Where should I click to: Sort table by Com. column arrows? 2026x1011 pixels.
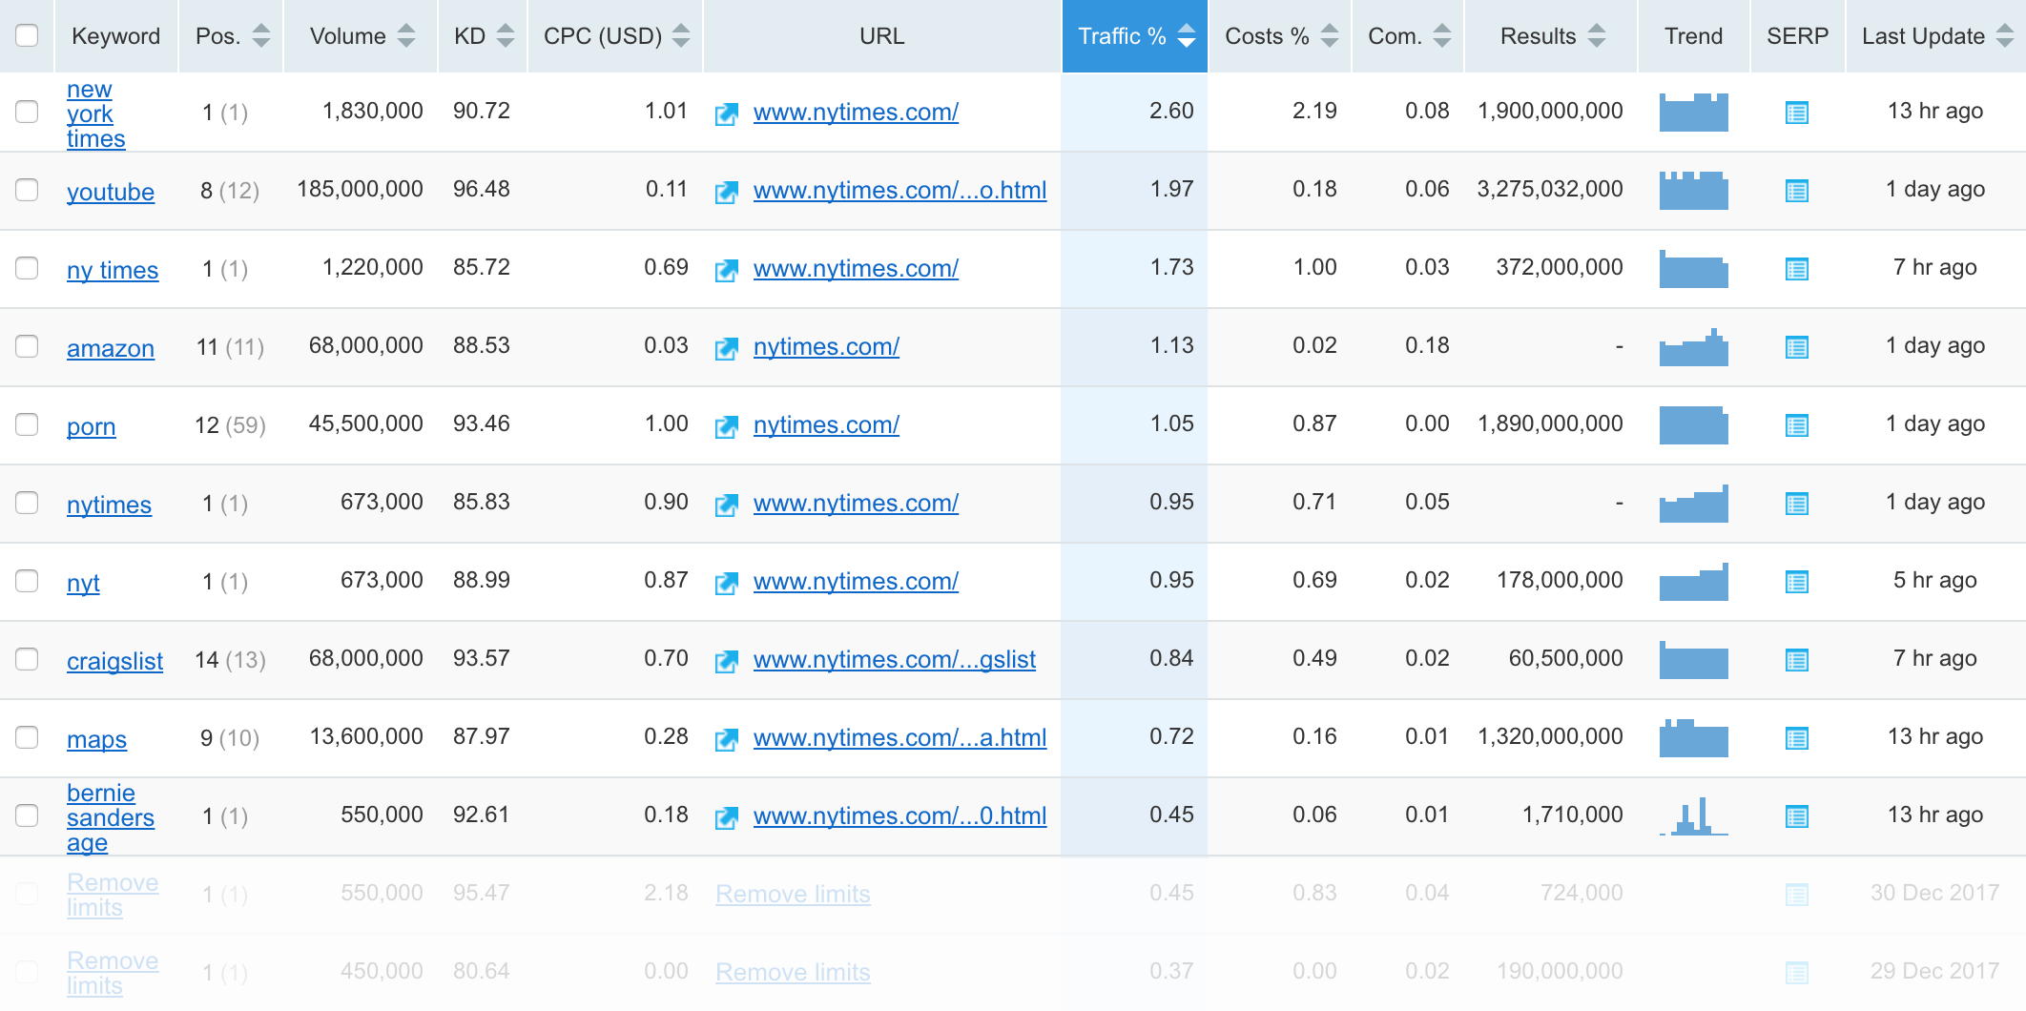pyautogui.click(x=1442, y=36)
